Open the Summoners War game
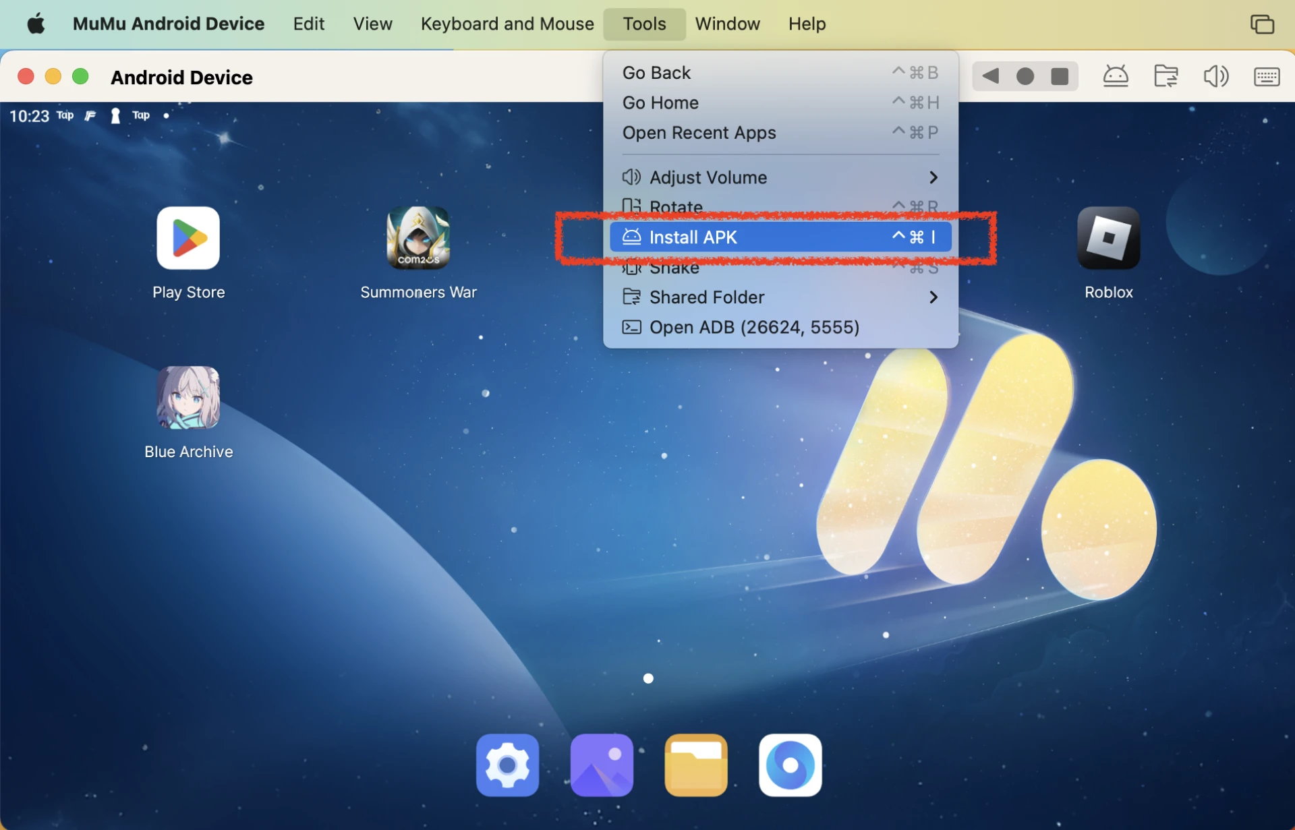Viewport: 1295px width, 830px height. [418, 238]
